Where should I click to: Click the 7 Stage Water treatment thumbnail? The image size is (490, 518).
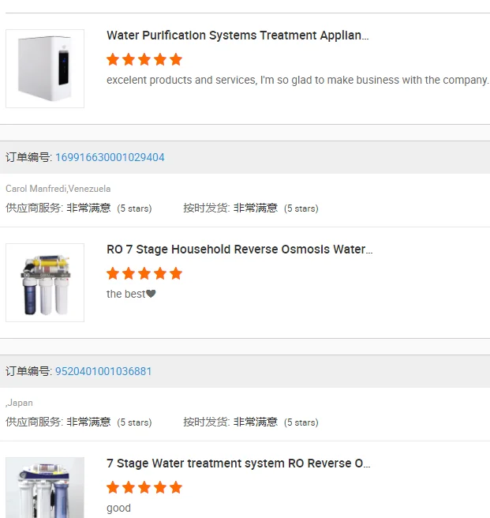pyautogui.click(x=45, y=487)
